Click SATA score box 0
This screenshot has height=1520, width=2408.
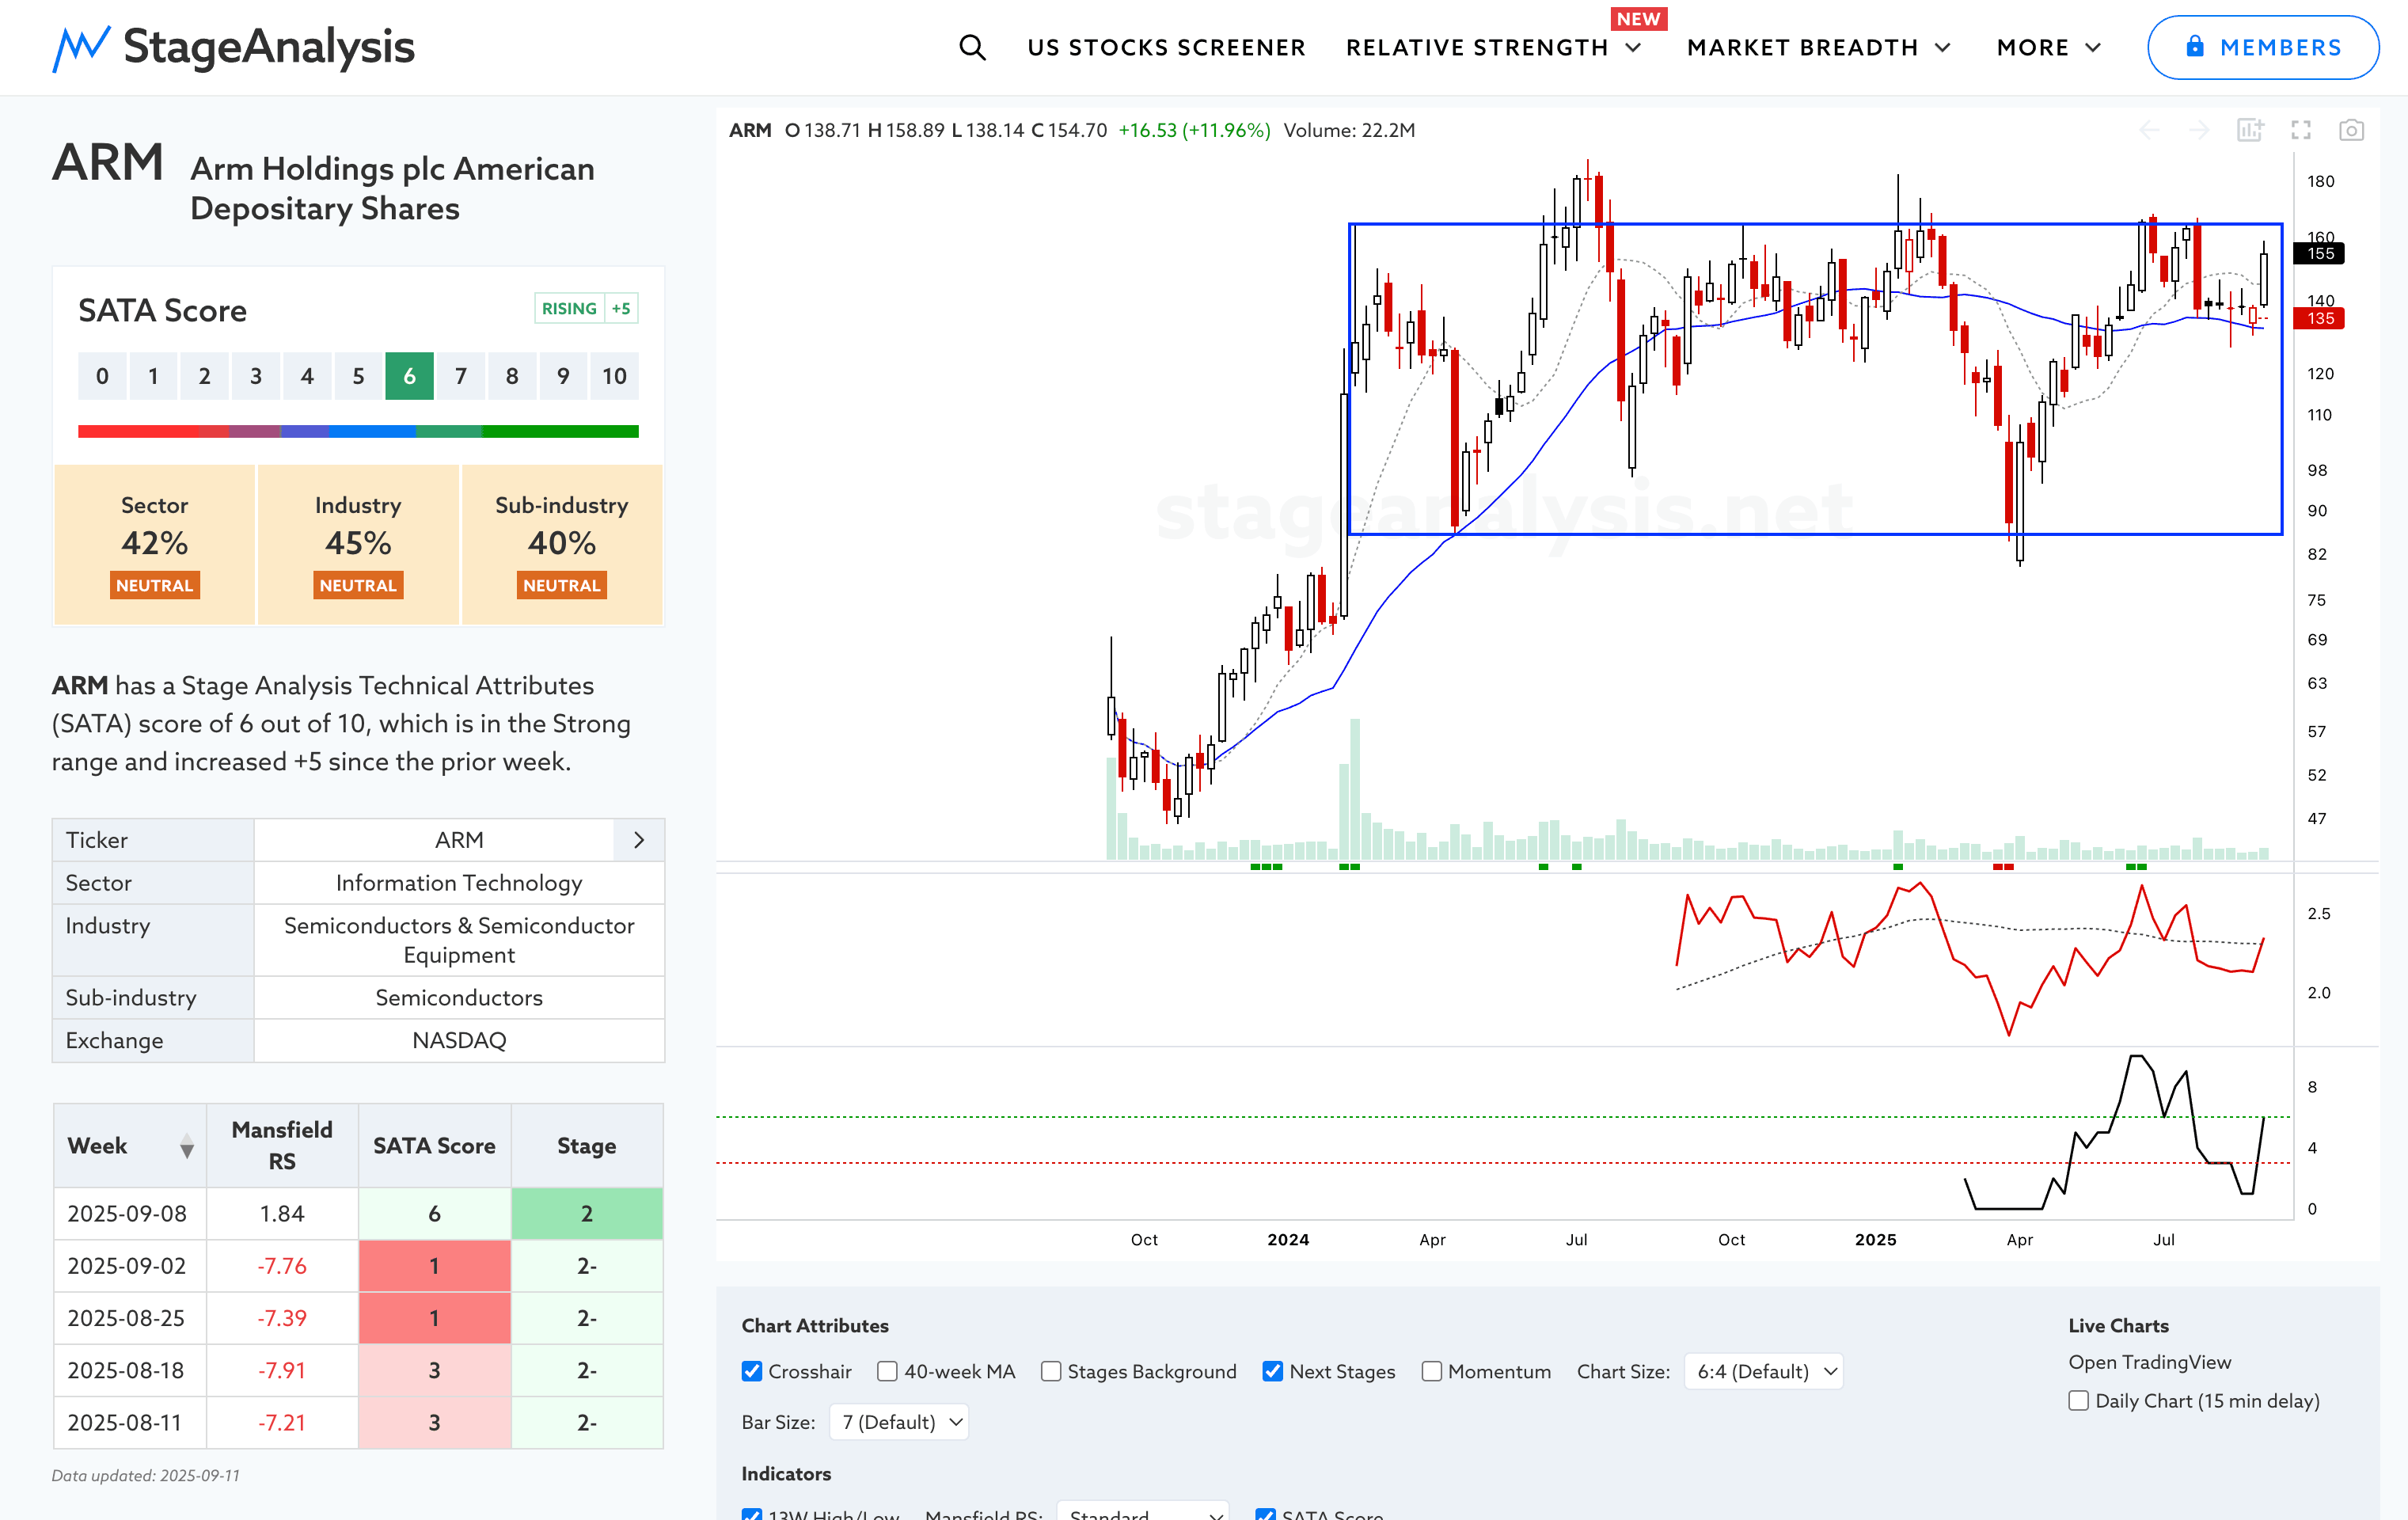[x=102, y=376]
